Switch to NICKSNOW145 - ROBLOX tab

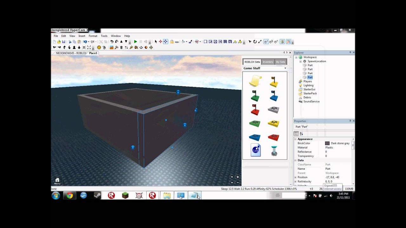71,53
